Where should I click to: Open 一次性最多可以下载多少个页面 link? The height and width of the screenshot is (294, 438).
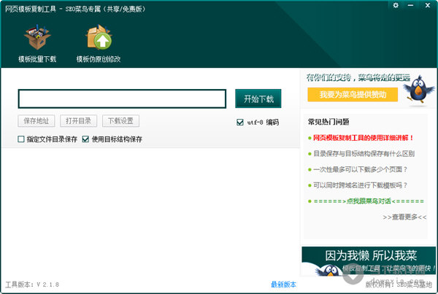click(x=360, y=169)
